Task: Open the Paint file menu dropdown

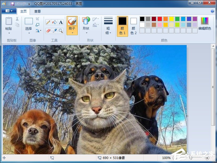Action: [9, 11]
